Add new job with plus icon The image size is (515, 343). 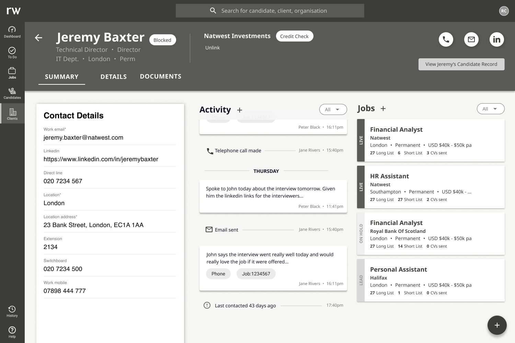coord(383,108)
